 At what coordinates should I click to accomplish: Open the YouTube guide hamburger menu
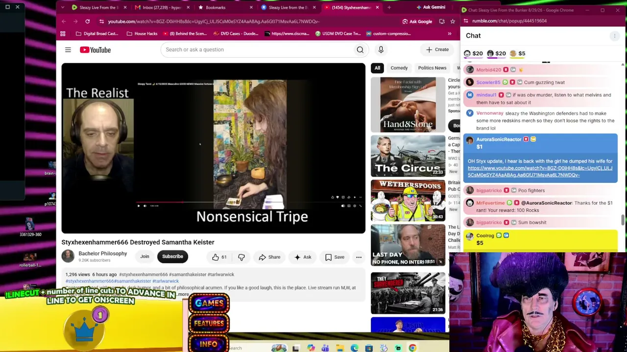[x=68, y=50]
